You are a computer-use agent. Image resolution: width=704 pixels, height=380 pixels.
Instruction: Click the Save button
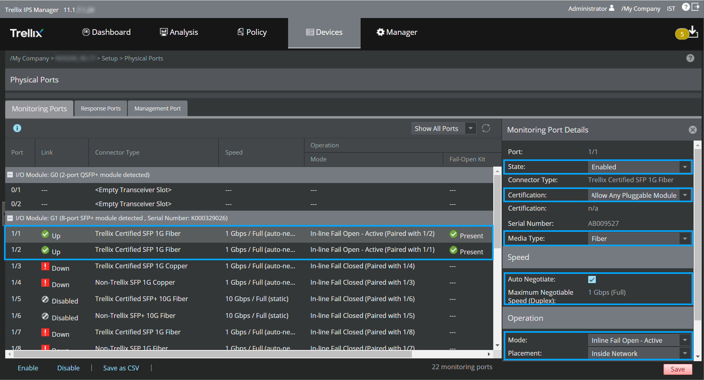tap(678, 369)
